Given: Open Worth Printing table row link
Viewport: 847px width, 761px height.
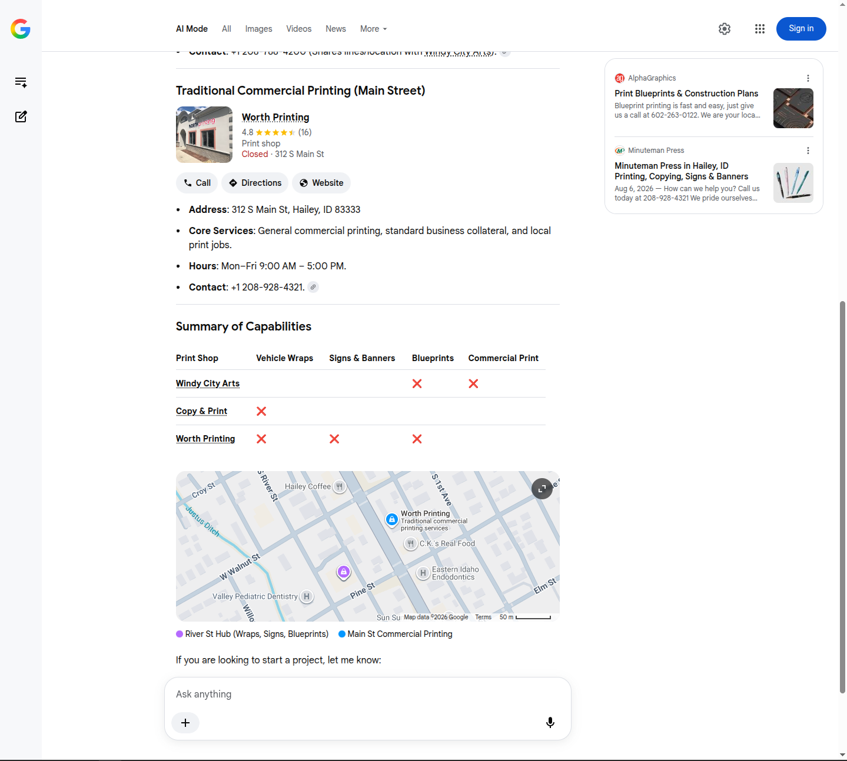Looking at the screenshot, I should pyautogui.click(x=205, y=439).
